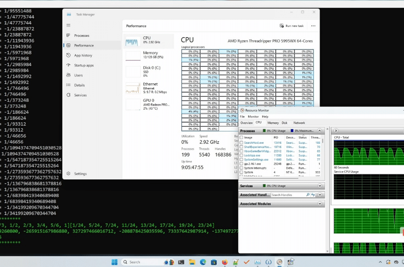Open Monitor menu in Resource Monitor
This screenshot has height=267, width=404.
(253, 116)
